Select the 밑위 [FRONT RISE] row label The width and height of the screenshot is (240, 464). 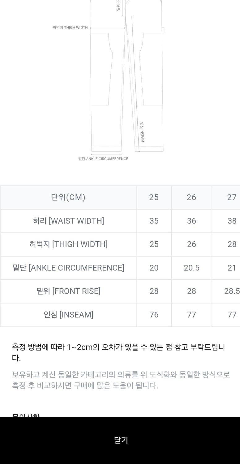[68, 291]
